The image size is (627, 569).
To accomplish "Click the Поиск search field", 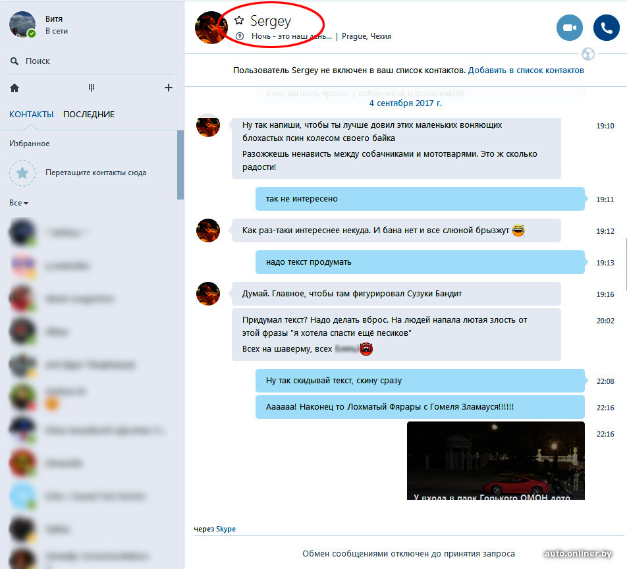I will click(x=91, y=61).
